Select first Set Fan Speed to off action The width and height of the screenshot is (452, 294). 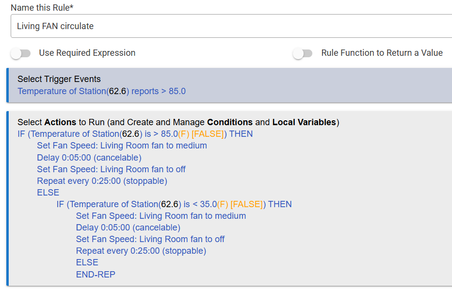(x=111, y=169)
